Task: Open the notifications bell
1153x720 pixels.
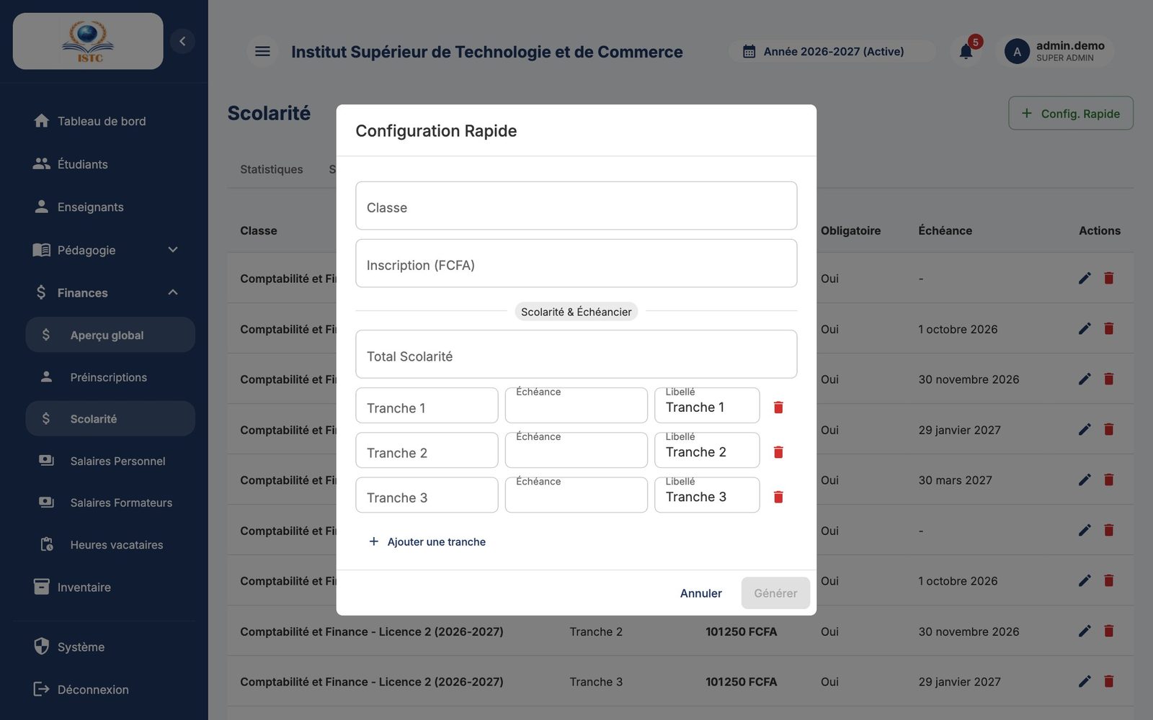Action: click(966, 51)
